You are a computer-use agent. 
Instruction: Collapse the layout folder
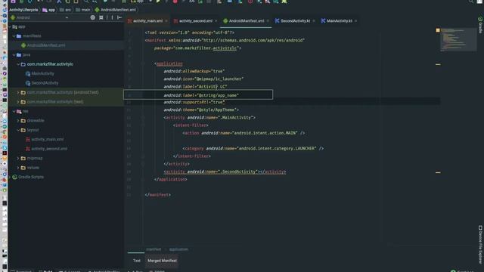pyautogui.click(x=18, y=130)
